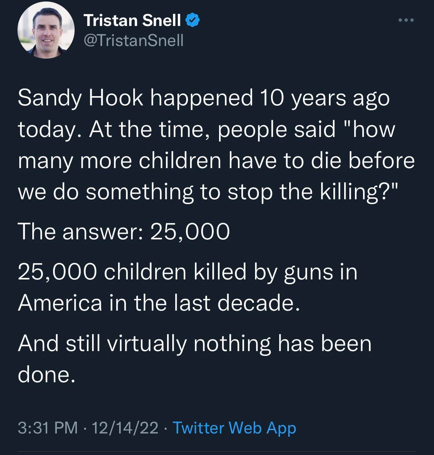Open the "Twitter Web App" source link
The width and height of the screenshot is (434, 455).
(x=234, y=428)
